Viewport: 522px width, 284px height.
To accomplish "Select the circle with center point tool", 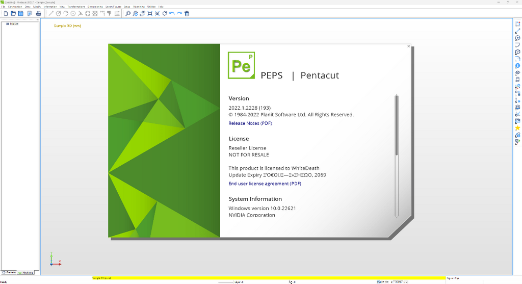I will [x=73, y=14].
